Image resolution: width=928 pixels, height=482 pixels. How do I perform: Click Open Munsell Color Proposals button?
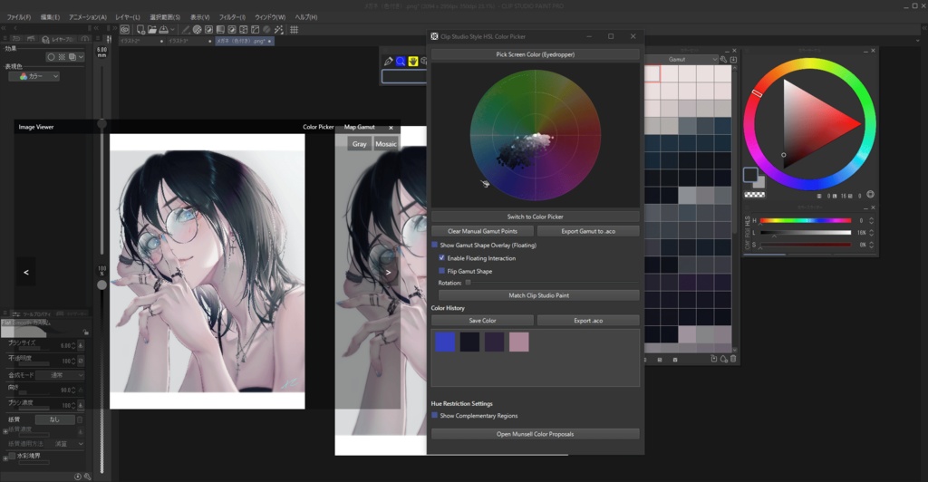535,434
